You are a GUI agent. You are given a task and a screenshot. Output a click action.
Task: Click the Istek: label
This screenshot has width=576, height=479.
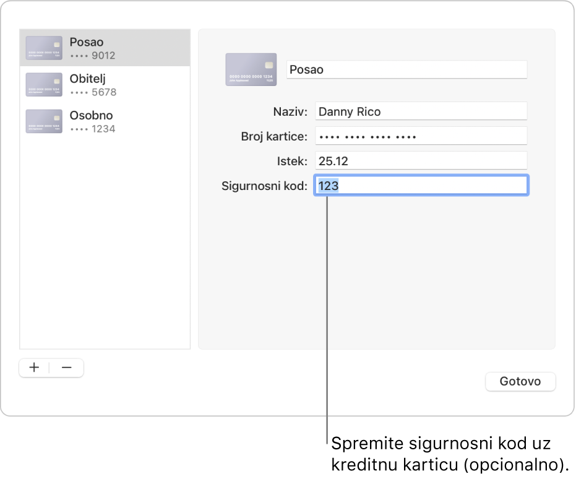coord(292,162)
